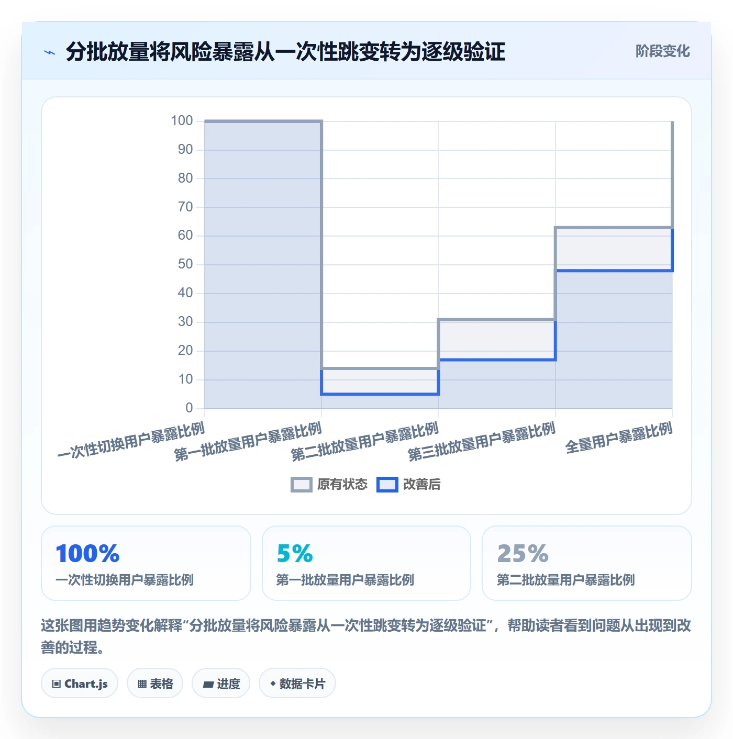Click the blue step at value 5
Viewport: 733px width, 739px height.
tap(380, 394)
